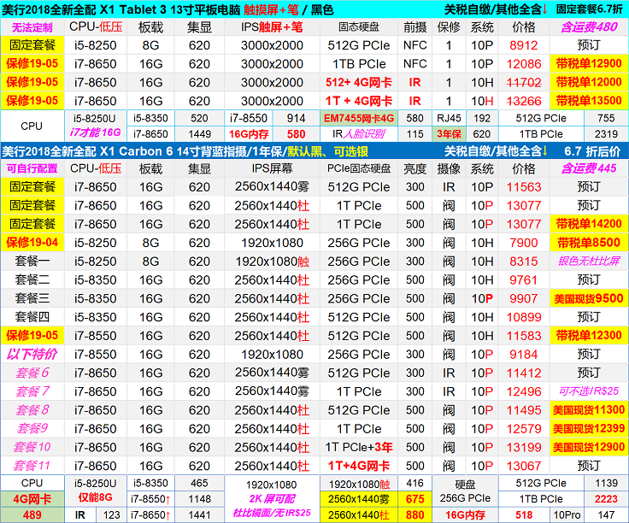This screenshot has width=629, height=523.
Task: Select the '可不选IR$25' note
Action: 589,391
